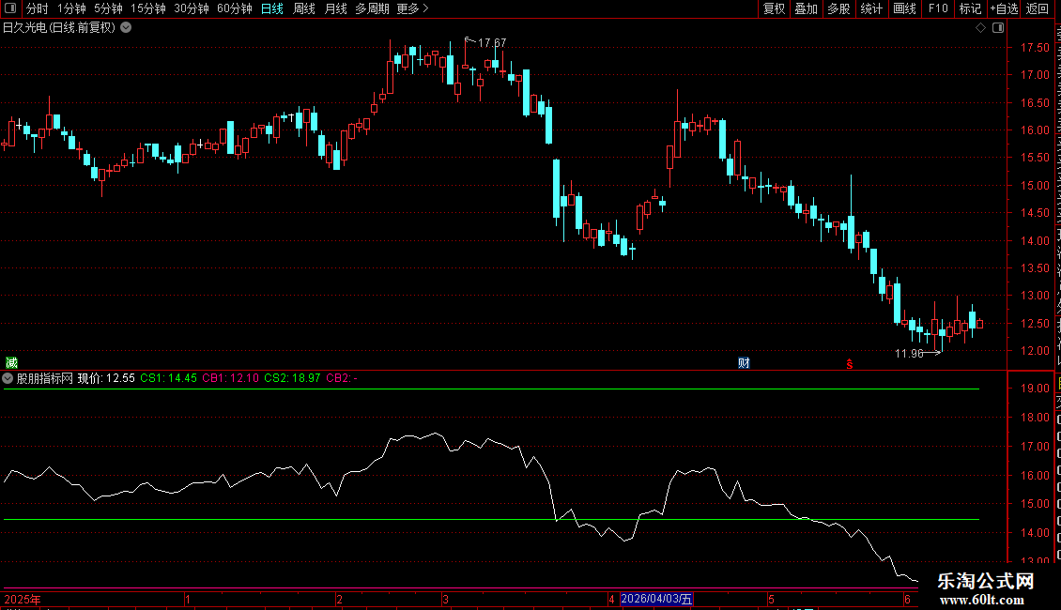Click the CB2 indicator label
Viewport: 1061px width, 610px height.
click(342, 378)
